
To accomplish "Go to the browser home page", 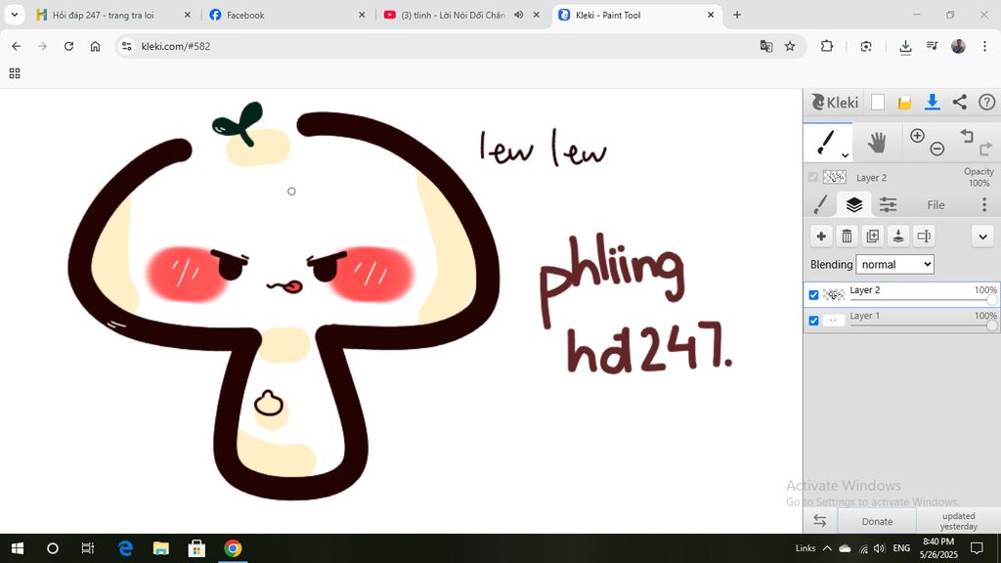I will coord(95,46).
